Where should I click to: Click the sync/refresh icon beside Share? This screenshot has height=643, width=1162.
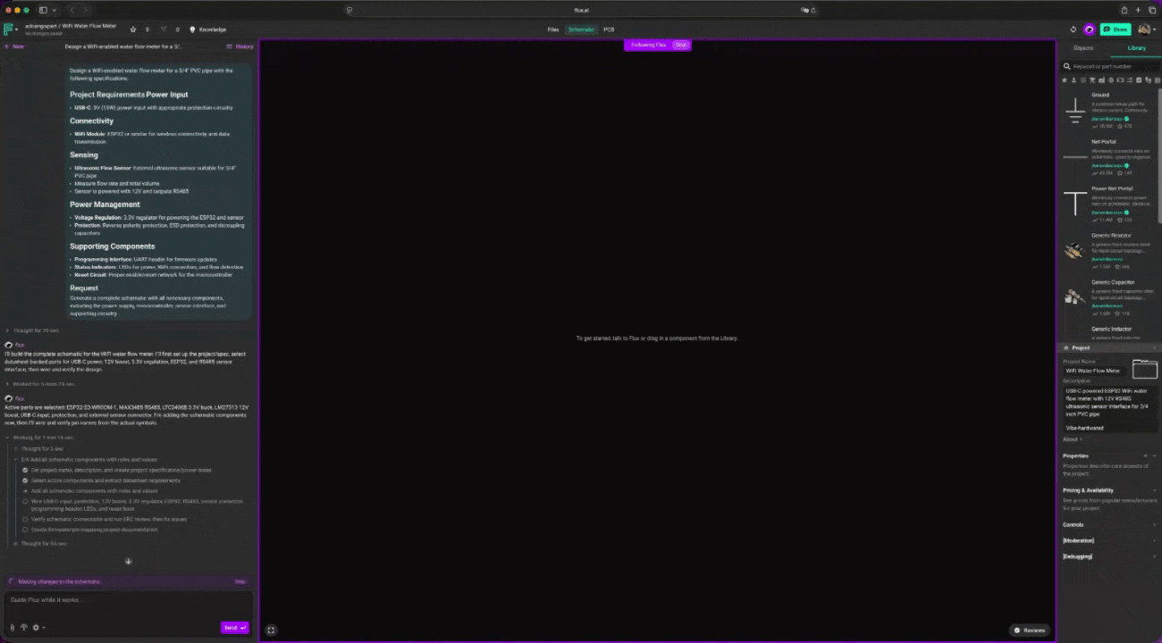click(x=1074, y=29)
